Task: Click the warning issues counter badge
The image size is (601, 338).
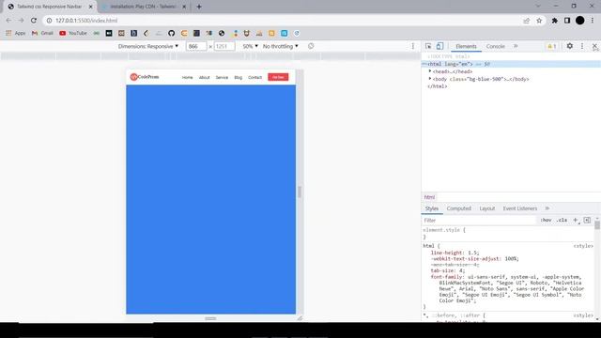Action: pos(551,46)
